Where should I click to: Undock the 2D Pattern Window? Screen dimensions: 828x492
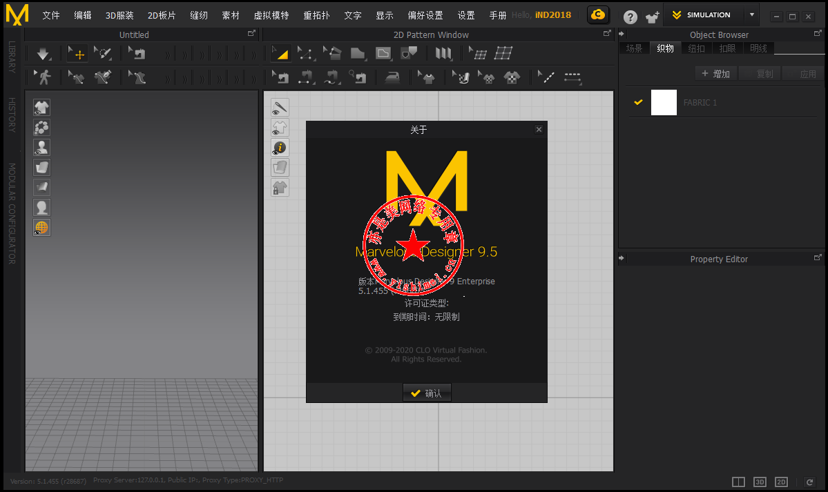click(607, 33)
